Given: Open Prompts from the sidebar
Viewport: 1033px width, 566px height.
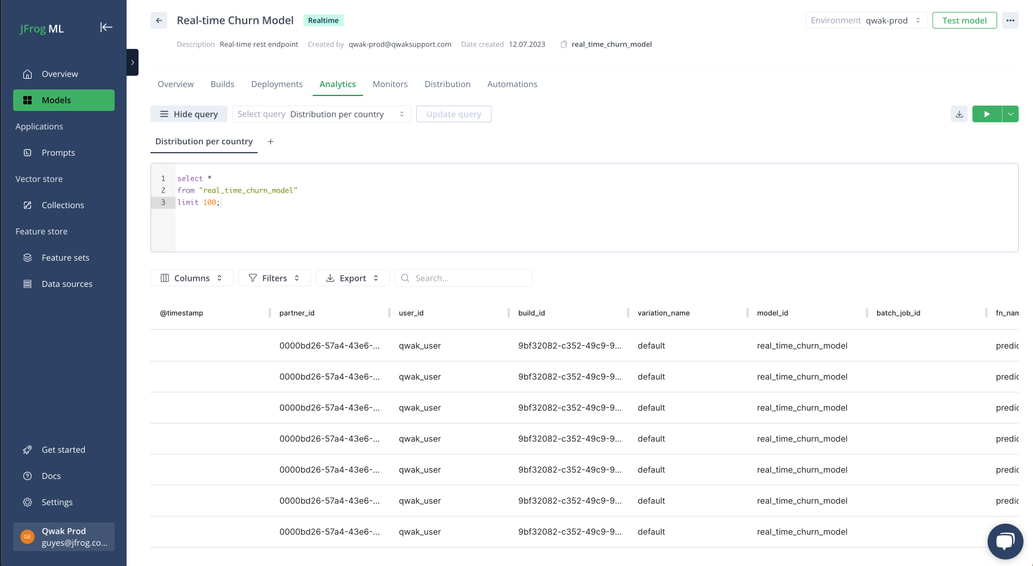Looking at the screenshot, I should tap(64, 153).
